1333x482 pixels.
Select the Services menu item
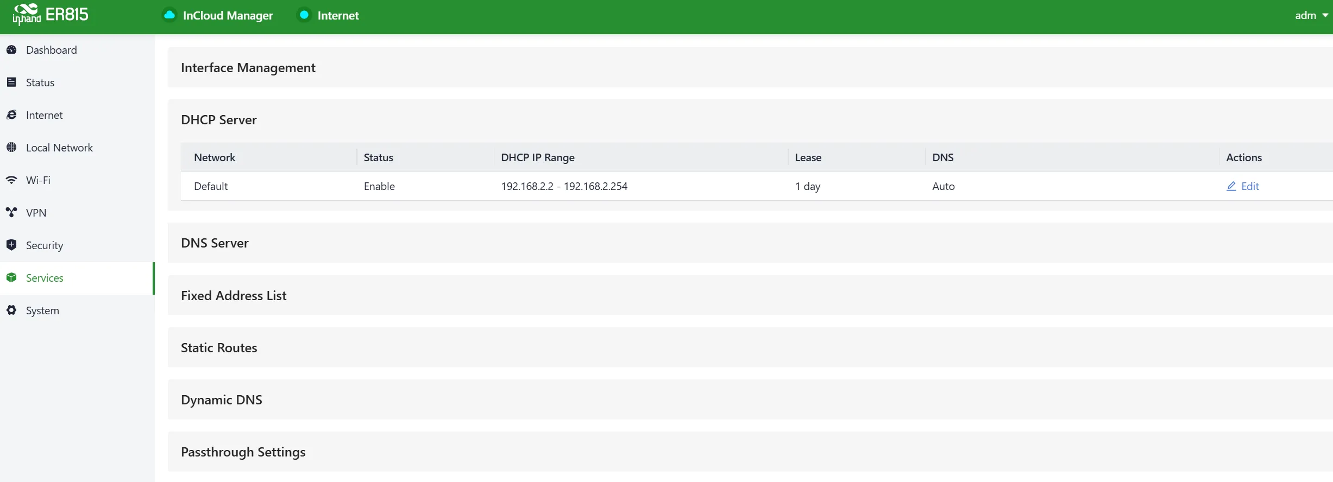pyautogui.click(x=77, y=278)
